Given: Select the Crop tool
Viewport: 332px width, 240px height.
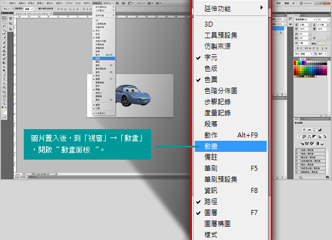Looking at the screenshot, I should click(4, 34).
